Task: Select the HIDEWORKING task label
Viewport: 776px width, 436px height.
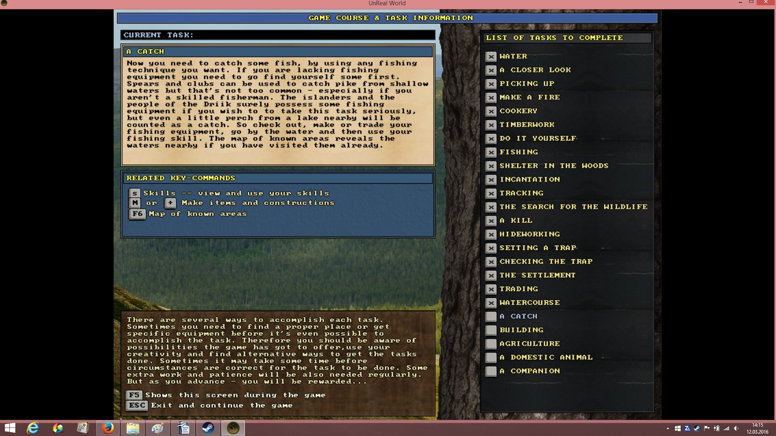Action: (x=529, y=234)
